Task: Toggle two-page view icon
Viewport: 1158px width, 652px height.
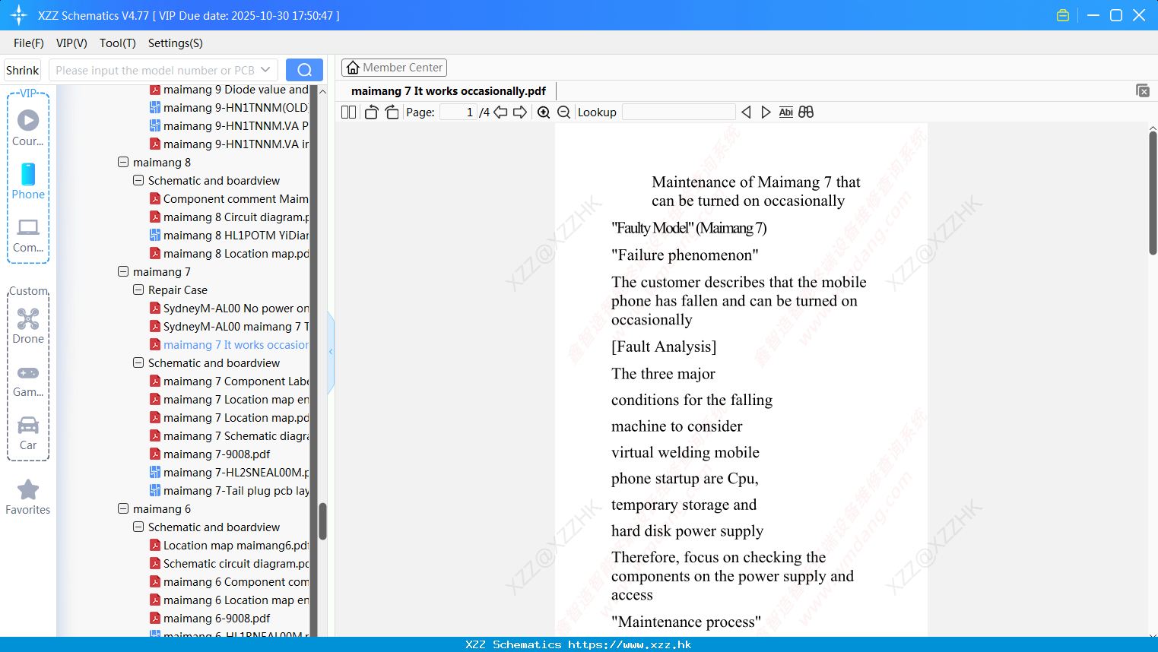Action: 349,112
